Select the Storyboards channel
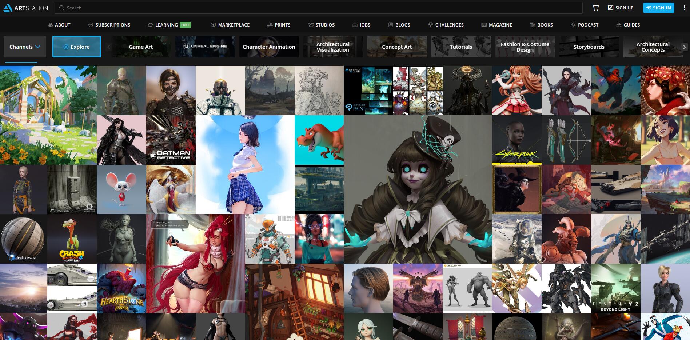690x340 pixels. click(x=589, y=47)
